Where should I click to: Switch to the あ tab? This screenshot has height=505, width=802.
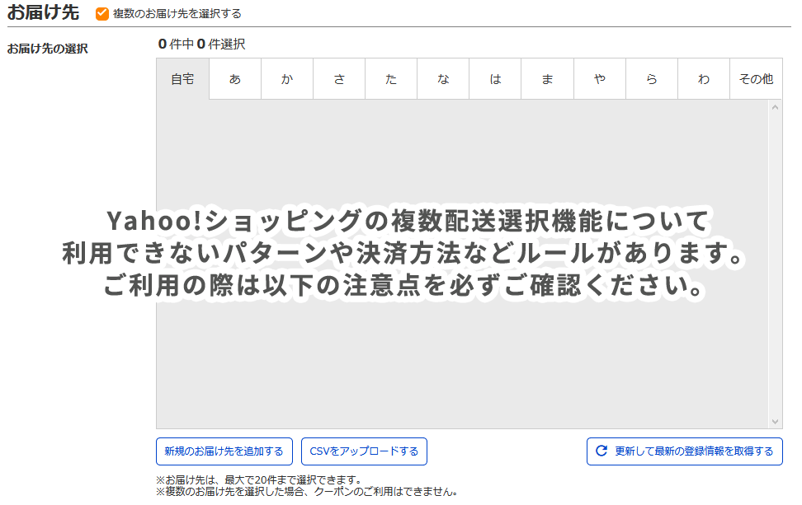(x=235, y=78)
